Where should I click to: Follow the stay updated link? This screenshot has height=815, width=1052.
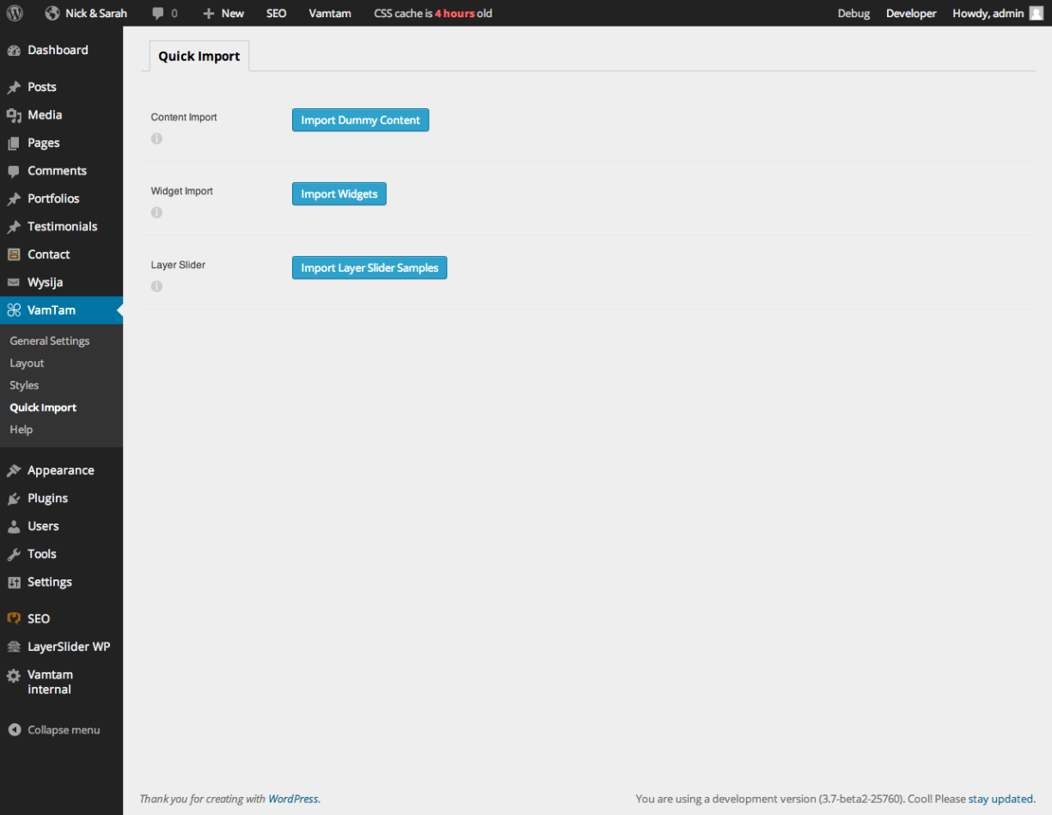point(1000,799)
